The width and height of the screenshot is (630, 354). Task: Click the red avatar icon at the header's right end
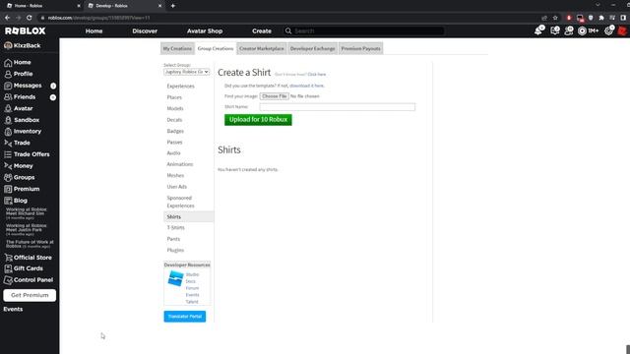[x=622, y=30]
